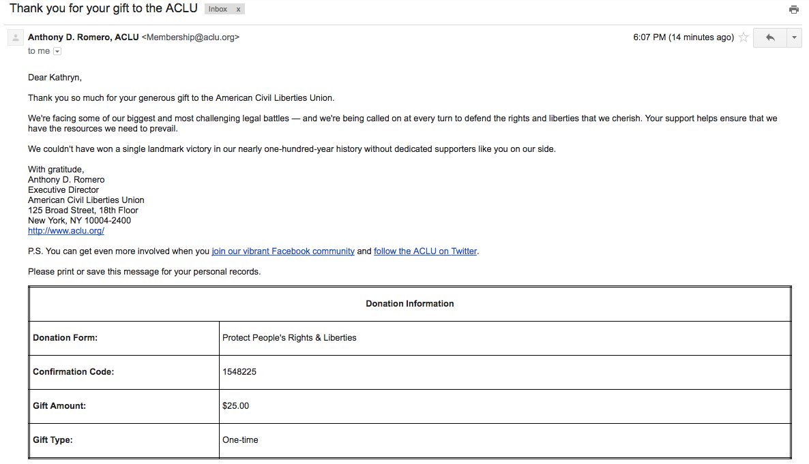Click 'New York, NY 10004-2400' line
This screenshot has width=809, height=464.
point(79,221)
